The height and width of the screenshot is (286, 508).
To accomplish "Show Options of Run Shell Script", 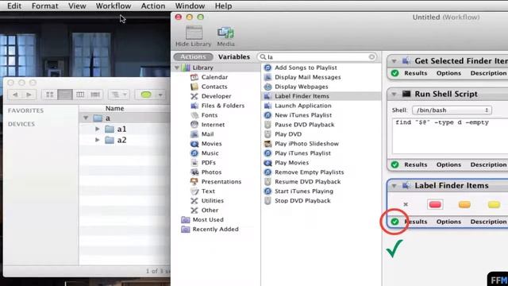I will 448,164.
